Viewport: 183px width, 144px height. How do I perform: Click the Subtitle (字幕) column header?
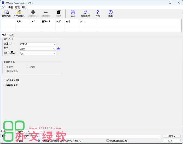(x=88, y=21)
